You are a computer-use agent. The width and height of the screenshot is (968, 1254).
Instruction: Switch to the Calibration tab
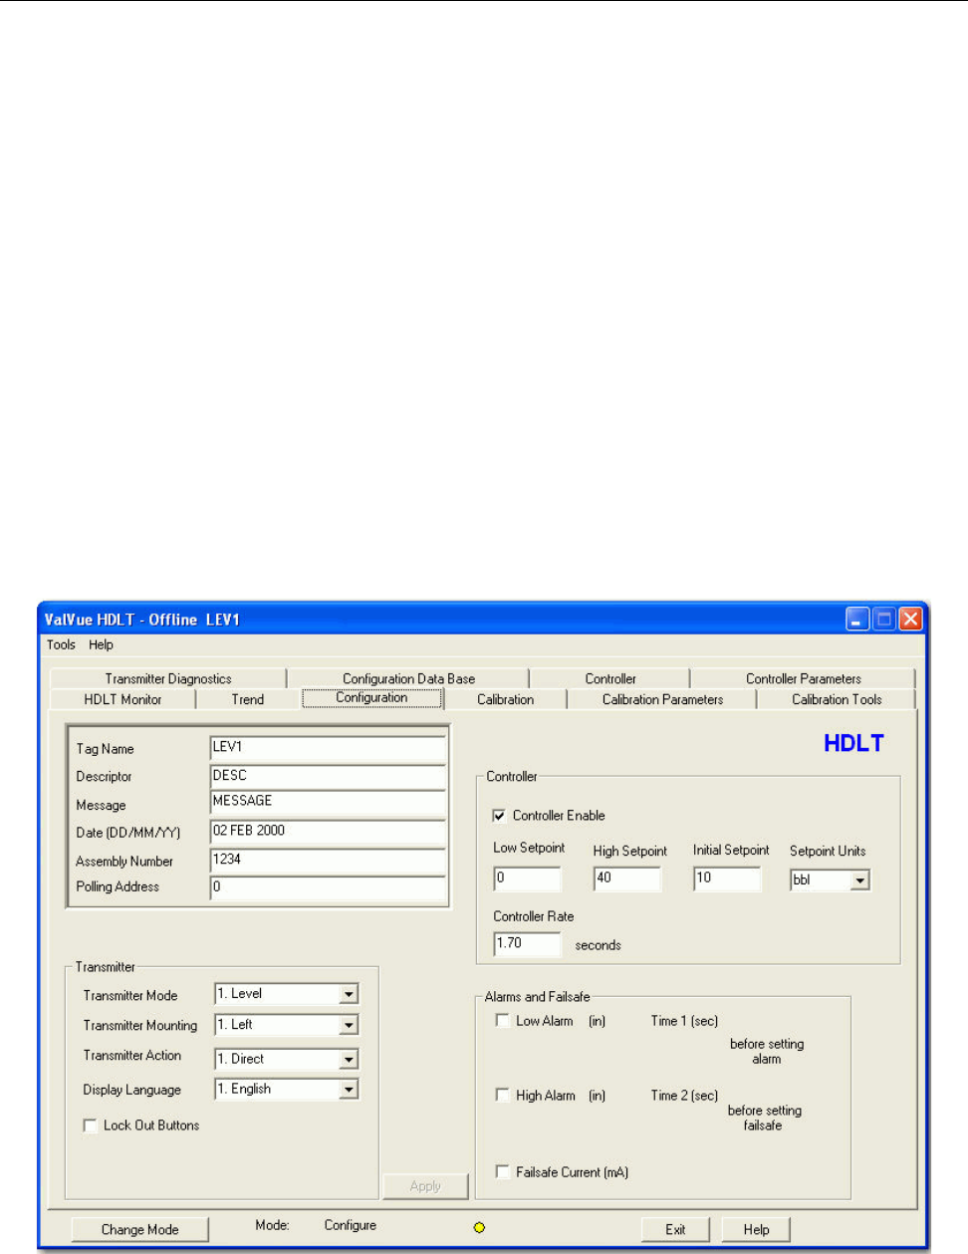506,699
